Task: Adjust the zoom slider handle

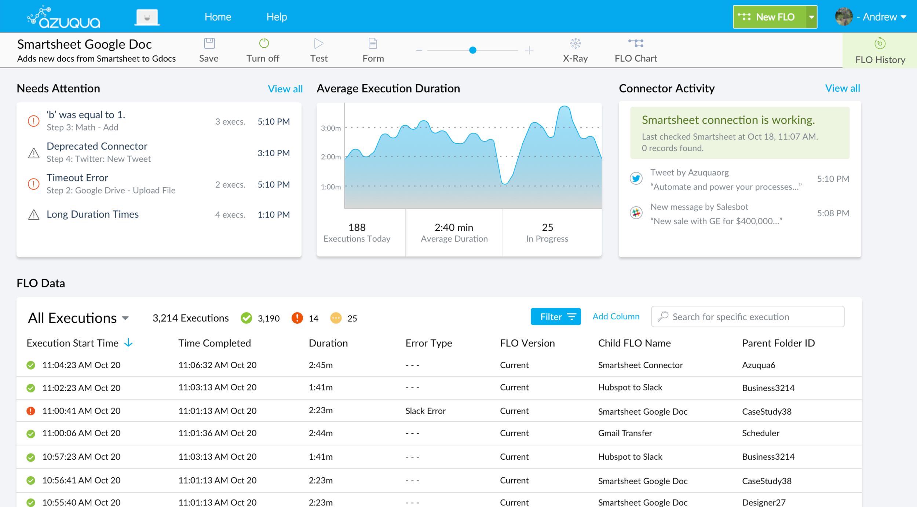Action: click(473, 50)
